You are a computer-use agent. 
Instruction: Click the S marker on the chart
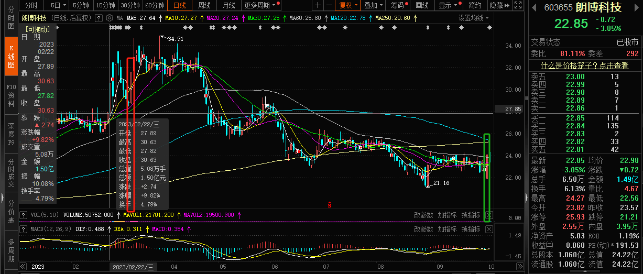329,204
